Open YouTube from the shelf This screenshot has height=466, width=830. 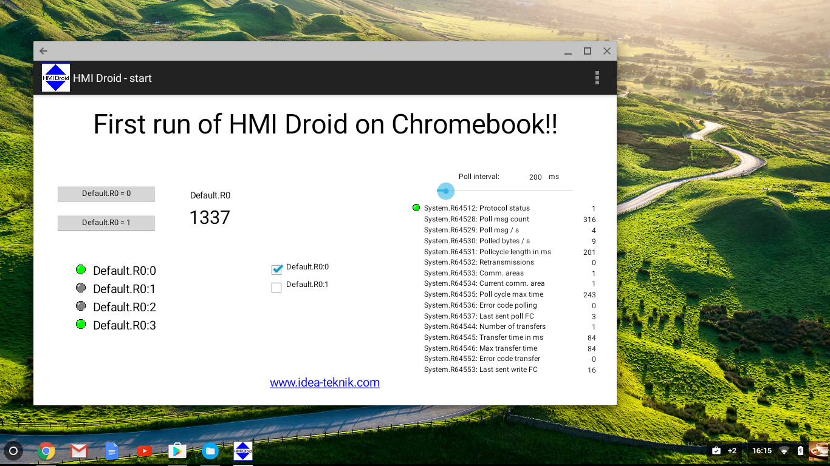point(145,451)
